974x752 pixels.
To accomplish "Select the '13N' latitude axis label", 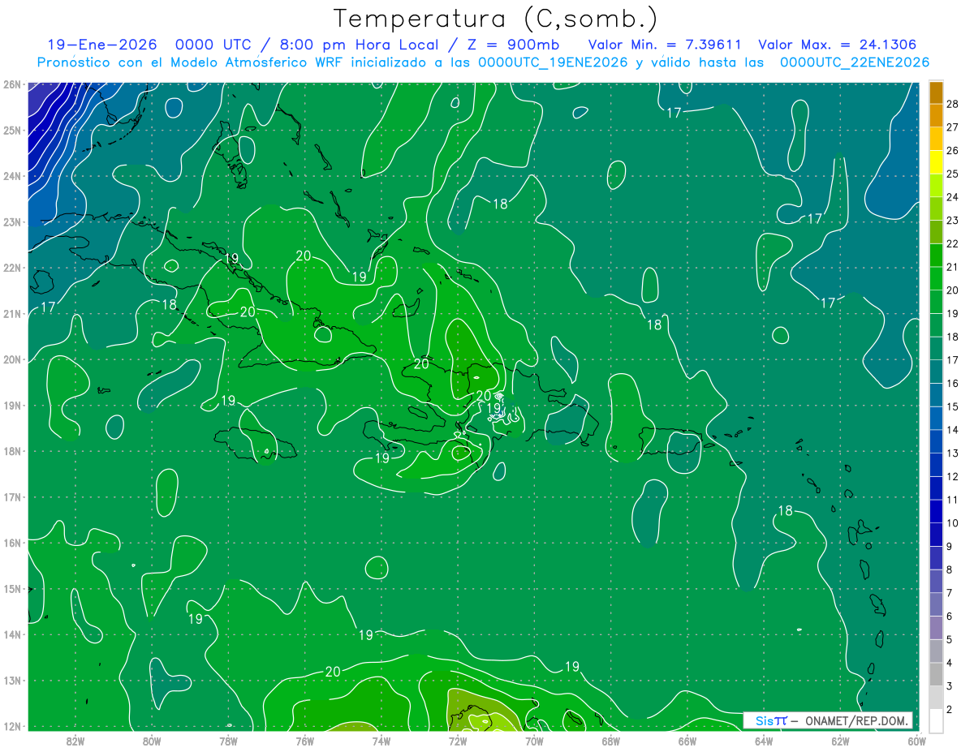I will pyautogui.click(x=11, y=681).
